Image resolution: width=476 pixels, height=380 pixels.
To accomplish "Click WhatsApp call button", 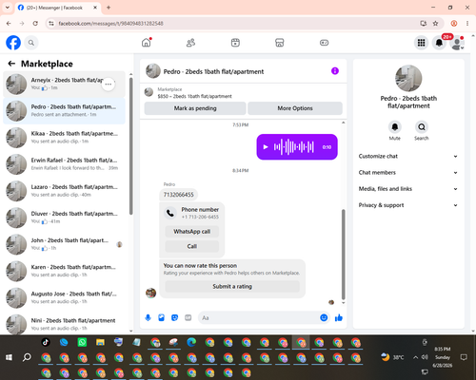I will point(192,232).
